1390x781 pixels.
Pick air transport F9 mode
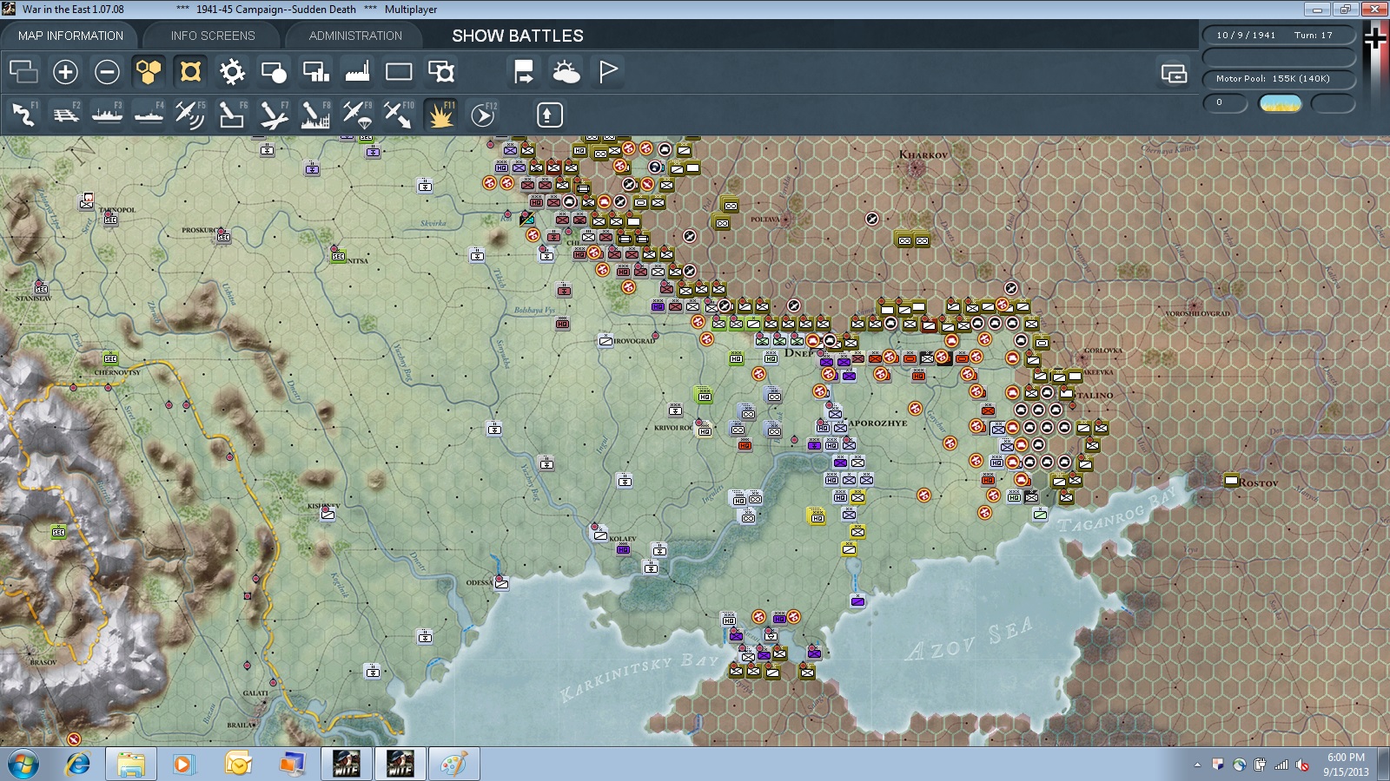(357, 115)
